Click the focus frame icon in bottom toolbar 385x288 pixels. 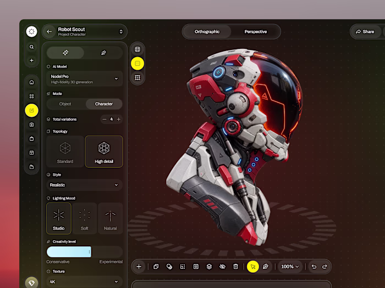point(183,267)
